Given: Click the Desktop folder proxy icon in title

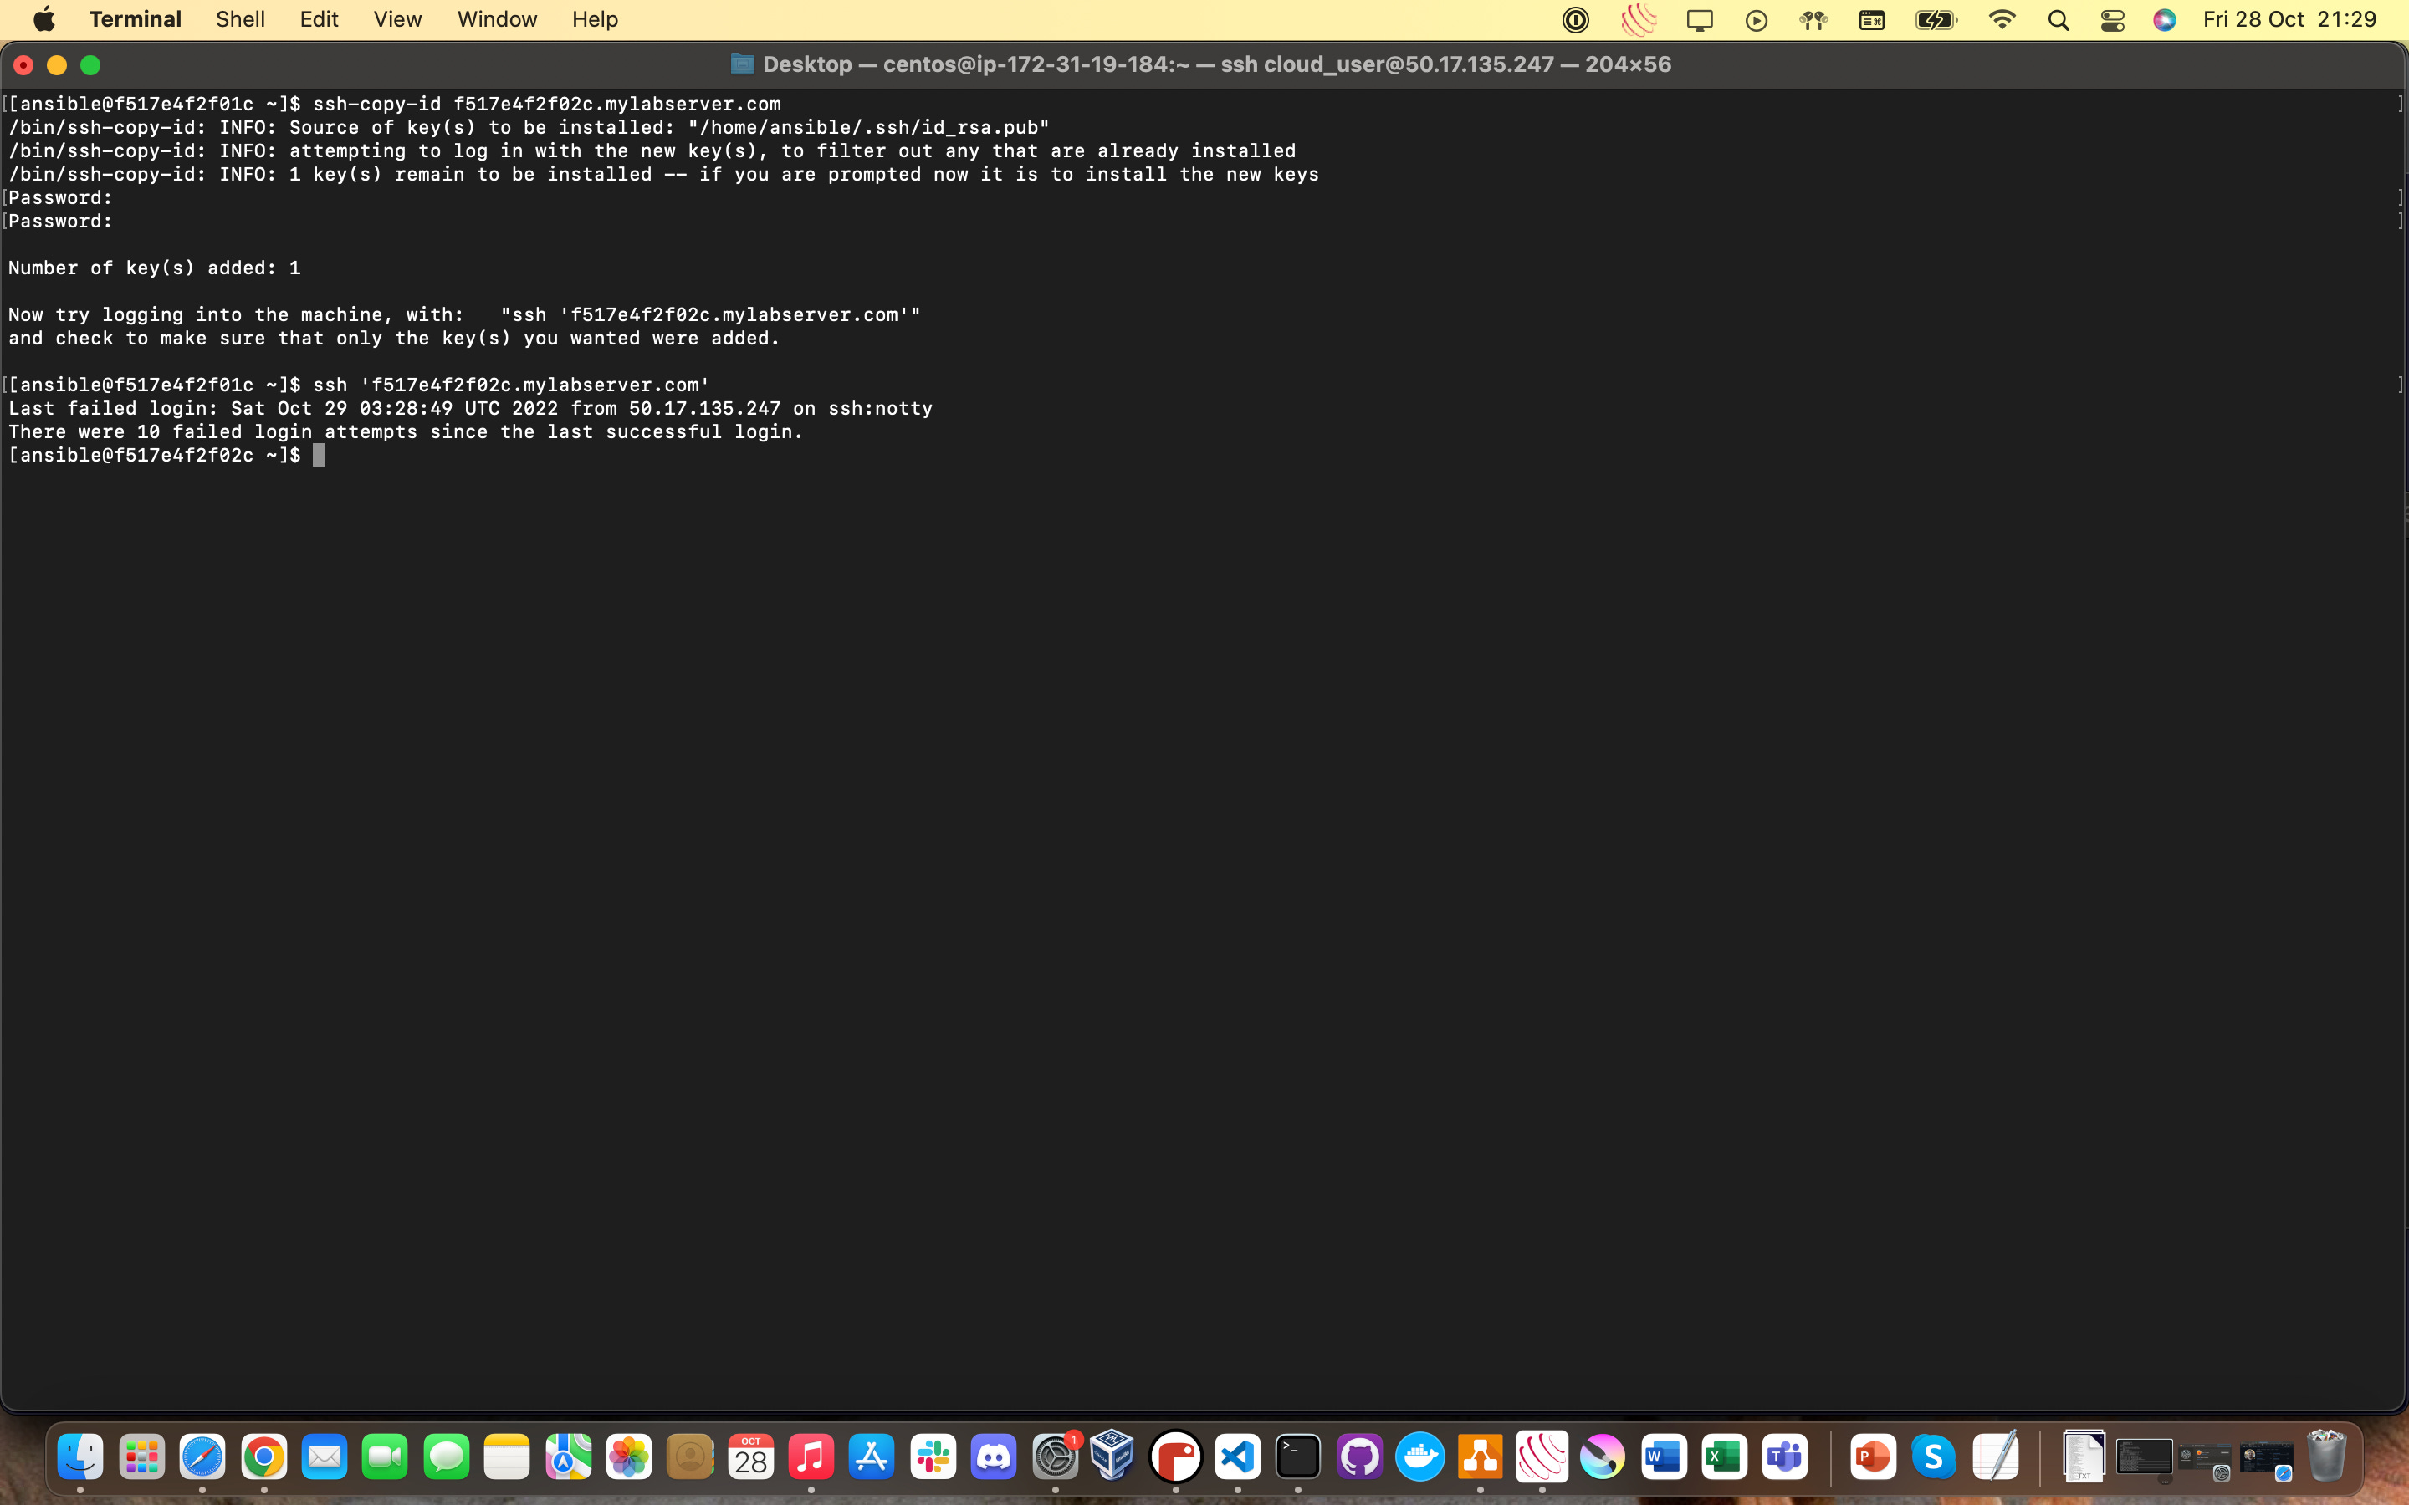Looking at the screenshot, I should [x=742, y=64].
